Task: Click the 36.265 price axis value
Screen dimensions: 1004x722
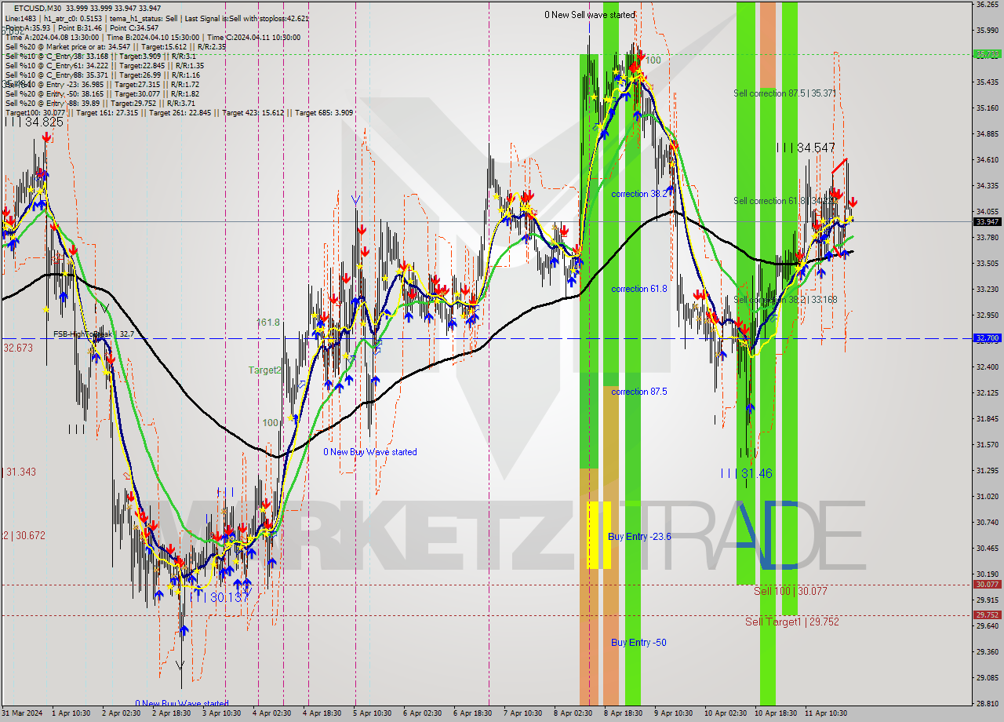Action: click(x=987, y=5)
